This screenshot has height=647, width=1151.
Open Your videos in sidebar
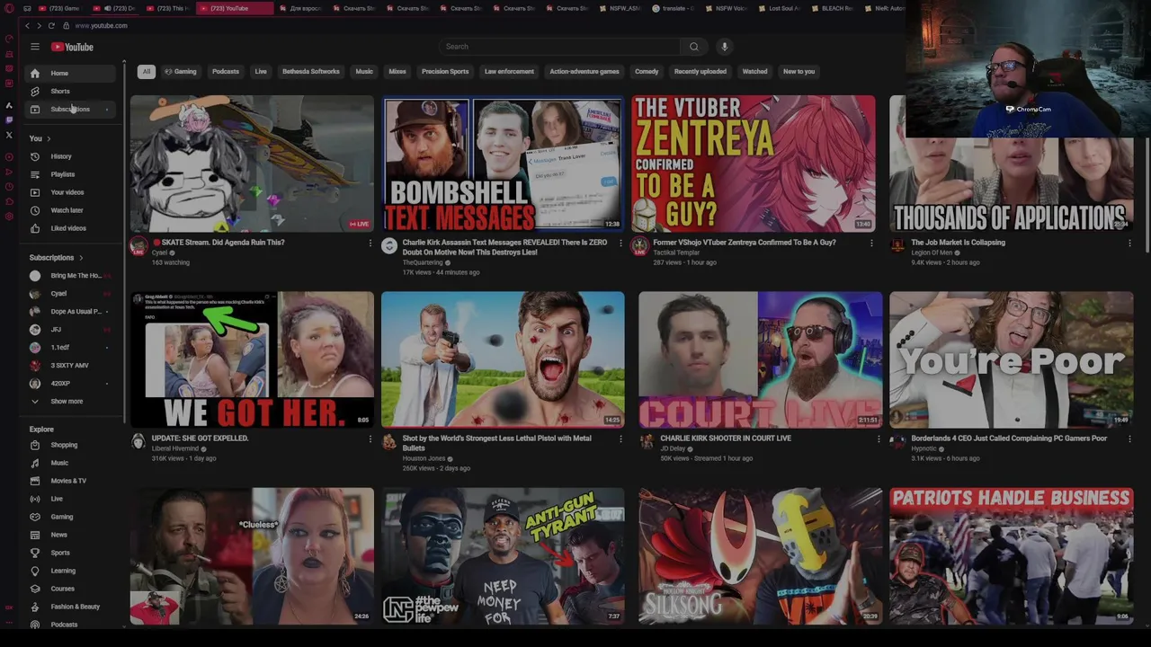72,192
